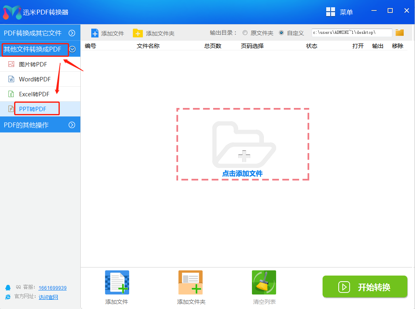This screenshot has width=415, height=309.
Task: Choose Image to PDF conversion
Action: pos(33,64)
